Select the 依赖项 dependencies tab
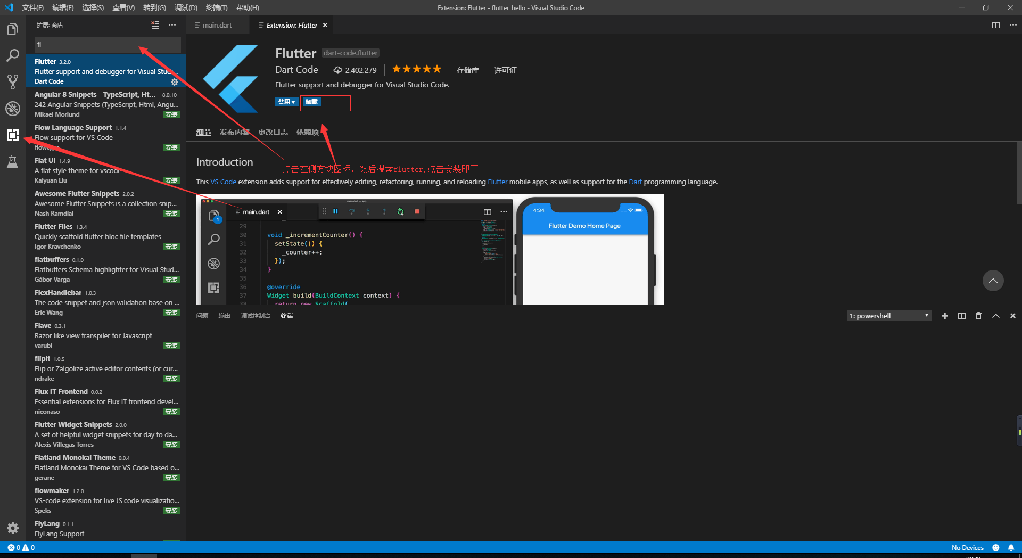 tap(308, 132)
